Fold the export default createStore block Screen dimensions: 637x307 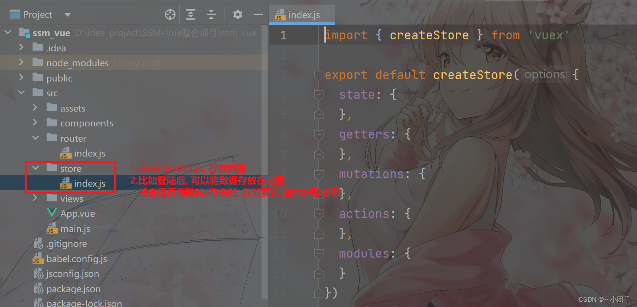pos(319,75)
